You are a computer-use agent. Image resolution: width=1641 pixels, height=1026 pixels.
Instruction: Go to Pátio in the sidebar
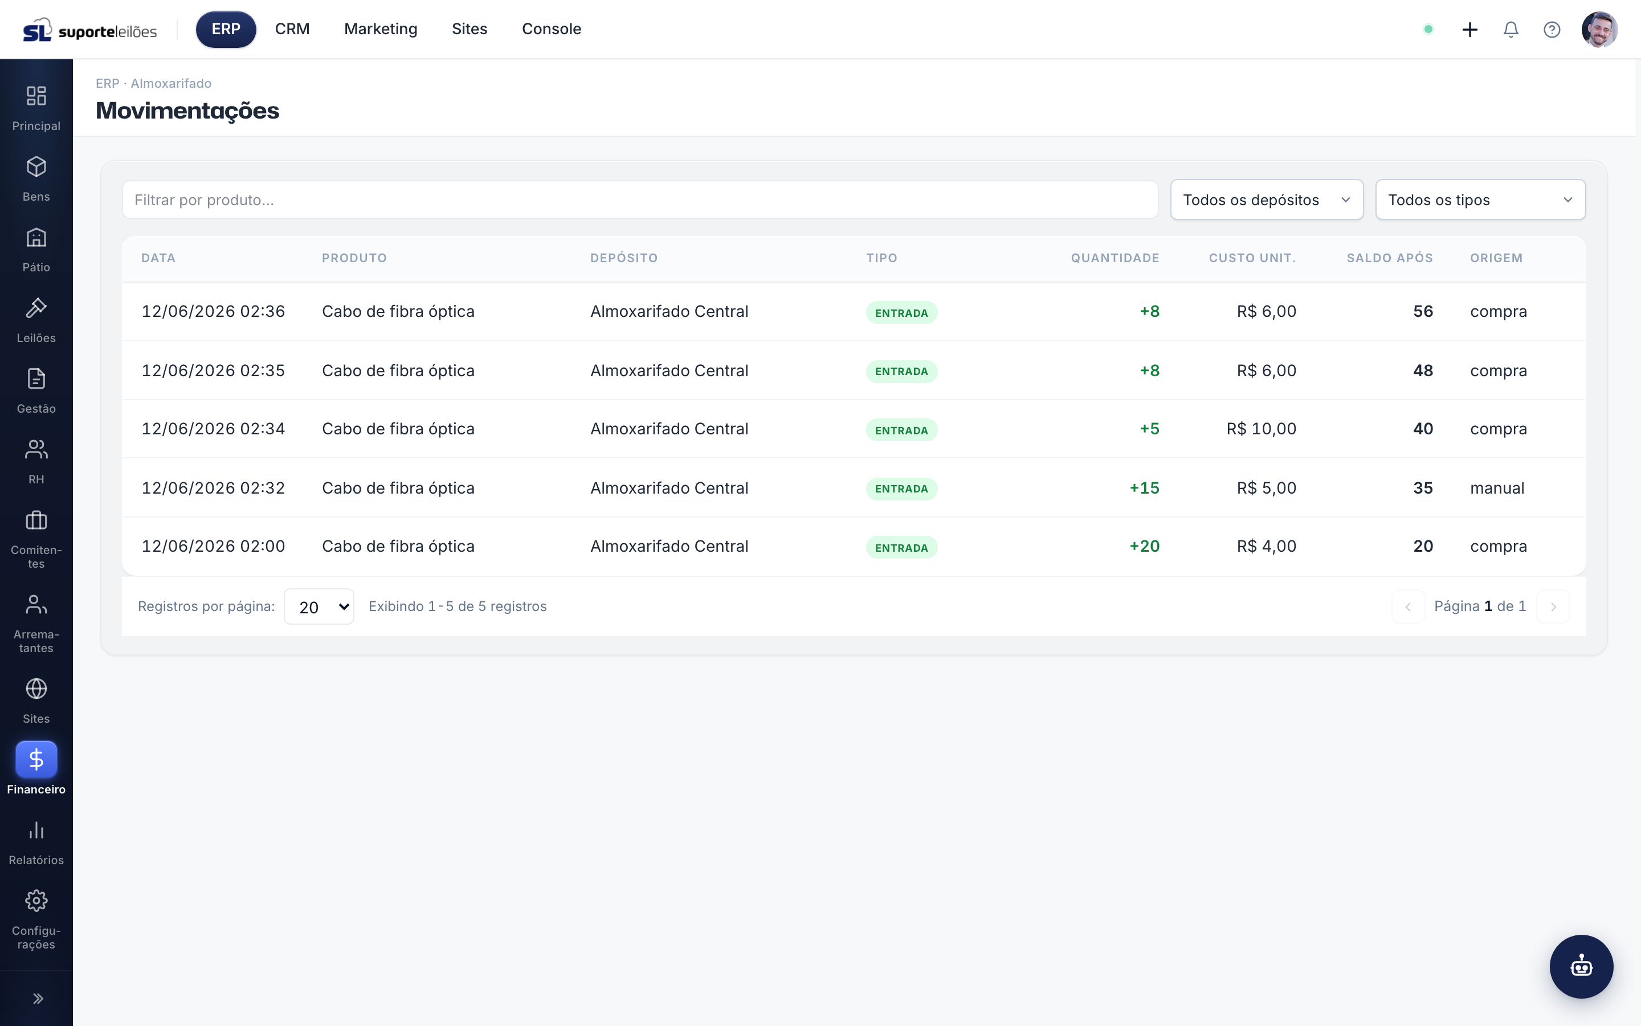(36, 250)
